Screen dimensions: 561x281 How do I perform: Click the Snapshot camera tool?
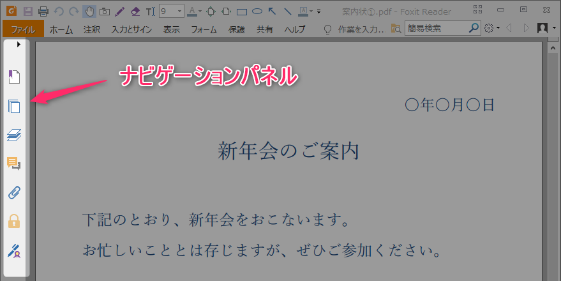(x=104, y=11)
